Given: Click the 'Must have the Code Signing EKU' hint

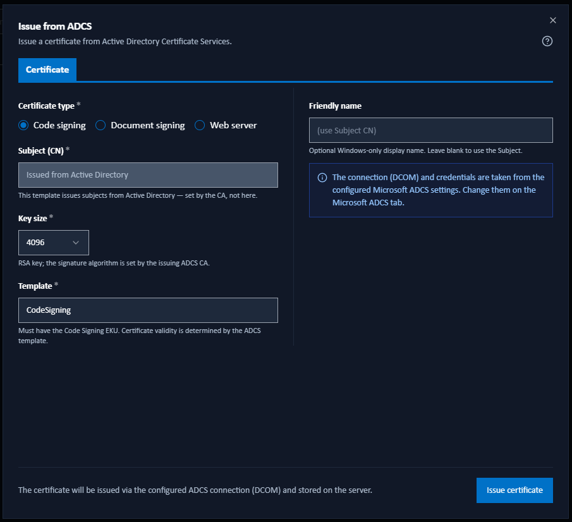Looking at the screenshot, I should 140,336.
